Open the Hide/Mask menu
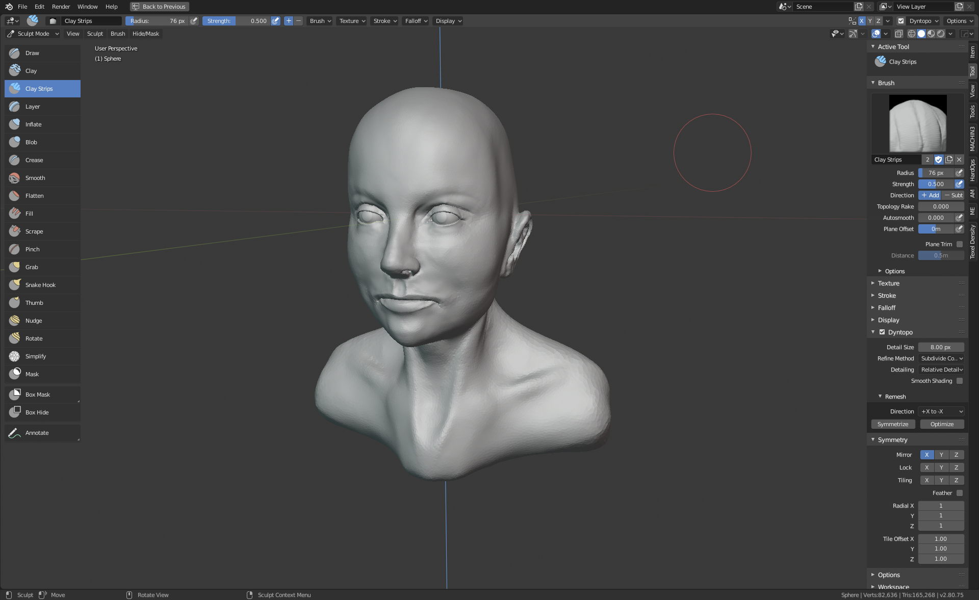The height and width of the screenshot is (600, 979). (x=145, y=34)
